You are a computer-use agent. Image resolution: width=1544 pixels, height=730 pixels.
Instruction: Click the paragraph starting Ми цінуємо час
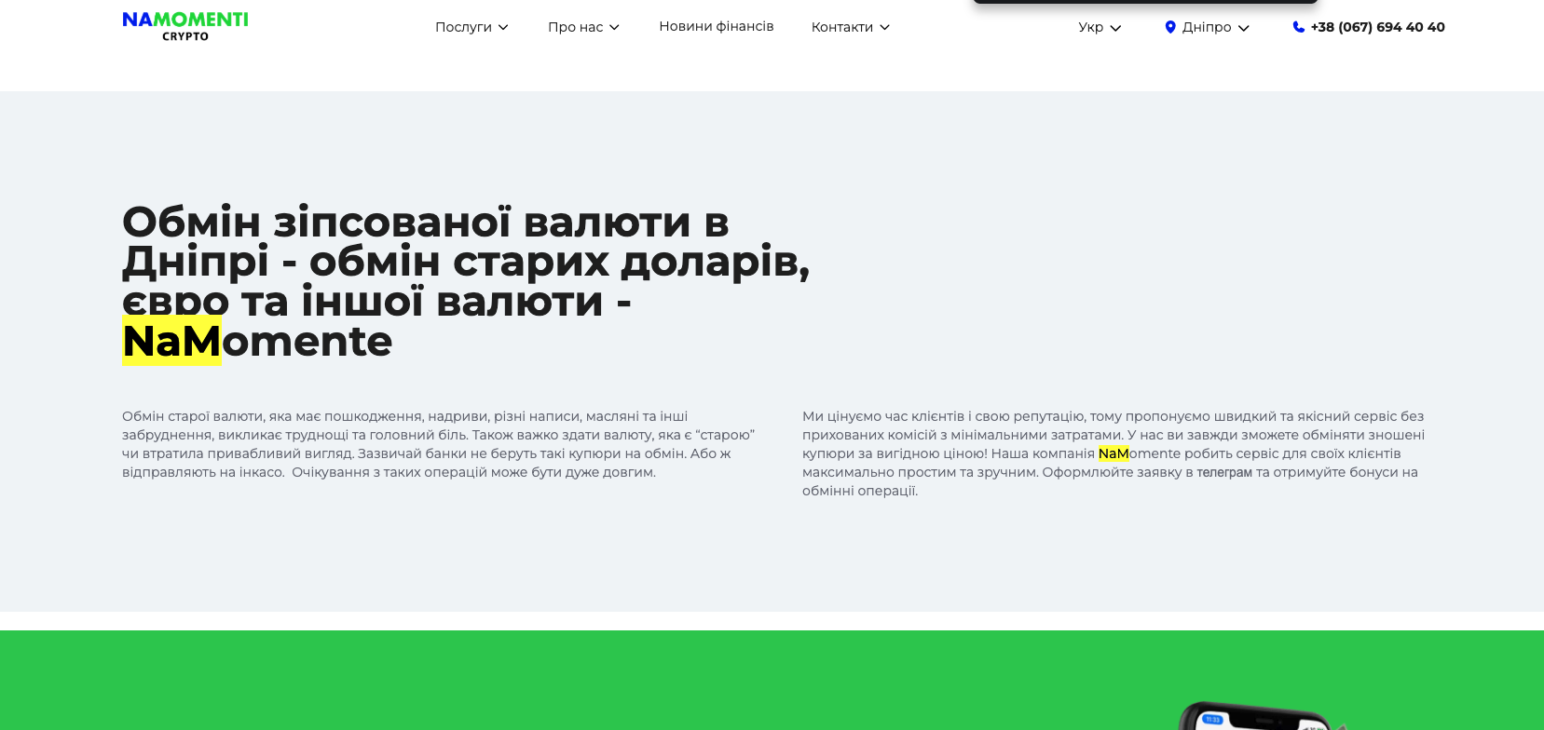[x=1114, y=453]
